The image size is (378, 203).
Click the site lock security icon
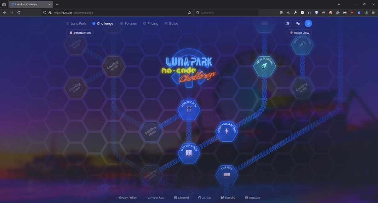click(50, 13)
